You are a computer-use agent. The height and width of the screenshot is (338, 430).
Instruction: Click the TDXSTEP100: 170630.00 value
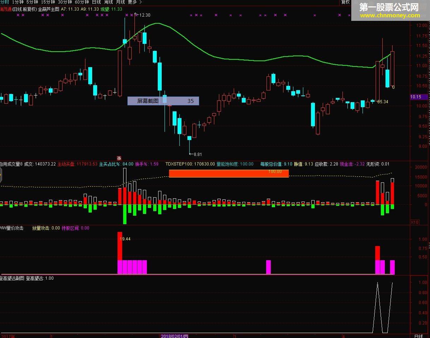[190, 164]
